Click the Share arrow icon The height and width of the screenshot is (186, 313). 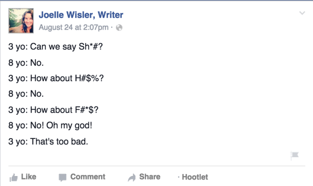tap(132, 177)
